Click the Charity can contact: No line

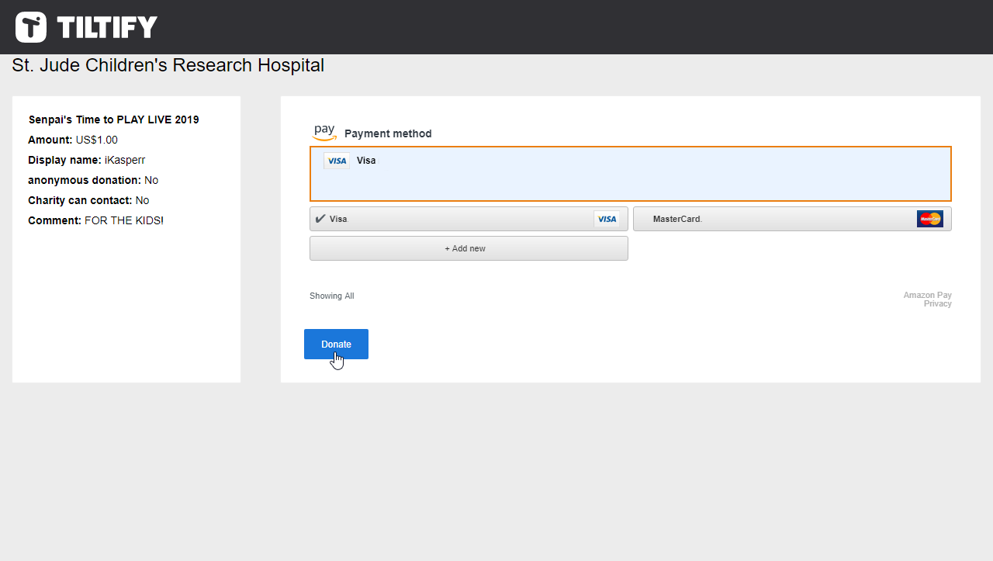88,200
